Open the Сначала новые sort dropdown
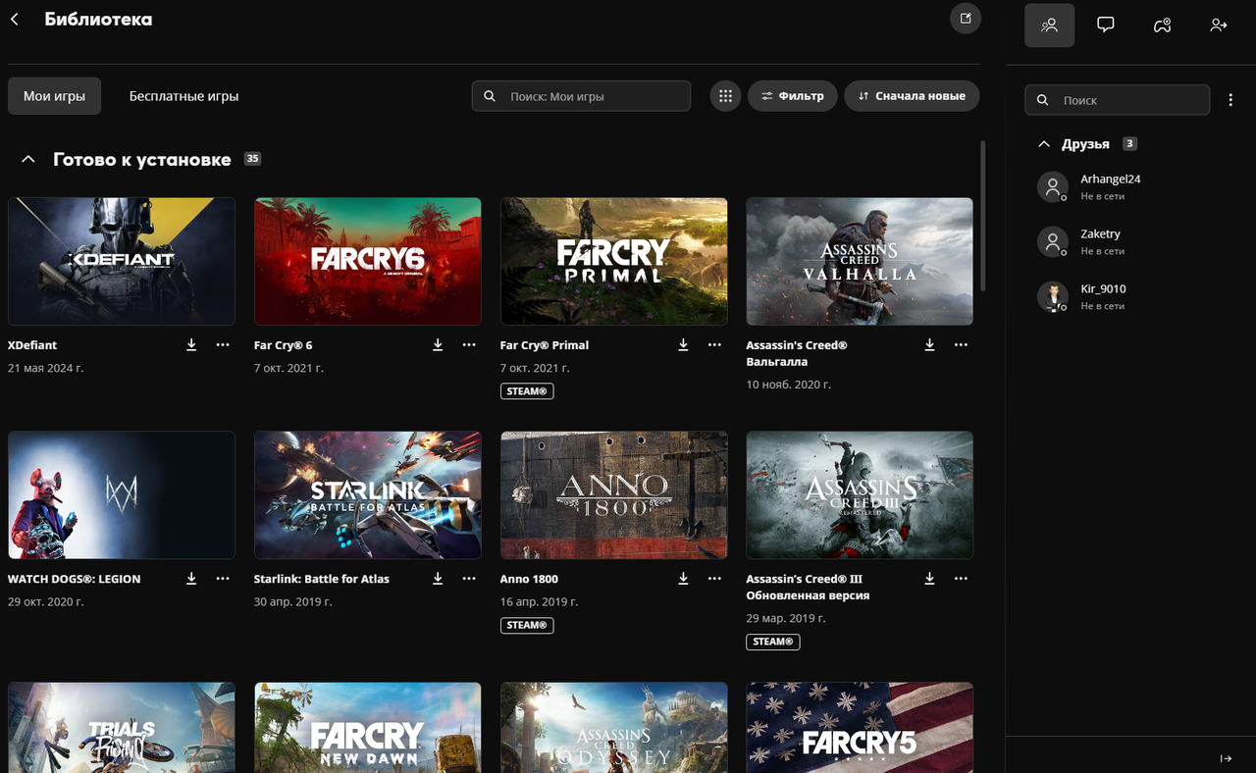The height and width of the screenshot is (773, 1256). click(912, 96)
